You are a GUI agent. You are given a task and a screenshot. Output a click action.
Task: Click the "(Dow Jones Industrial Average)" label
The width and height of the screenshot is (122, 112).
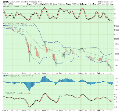pos(23,2)
